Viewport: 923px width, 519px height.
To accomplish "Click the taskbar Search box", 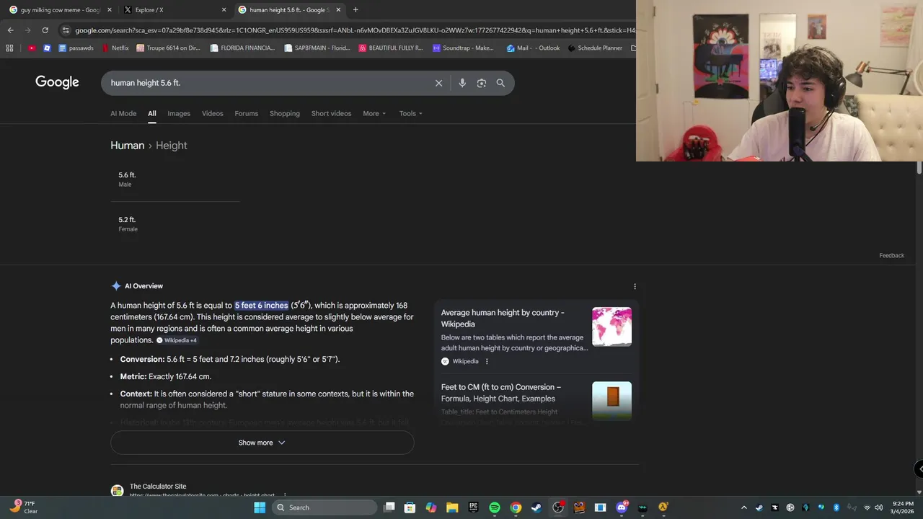I will [324, 507].
